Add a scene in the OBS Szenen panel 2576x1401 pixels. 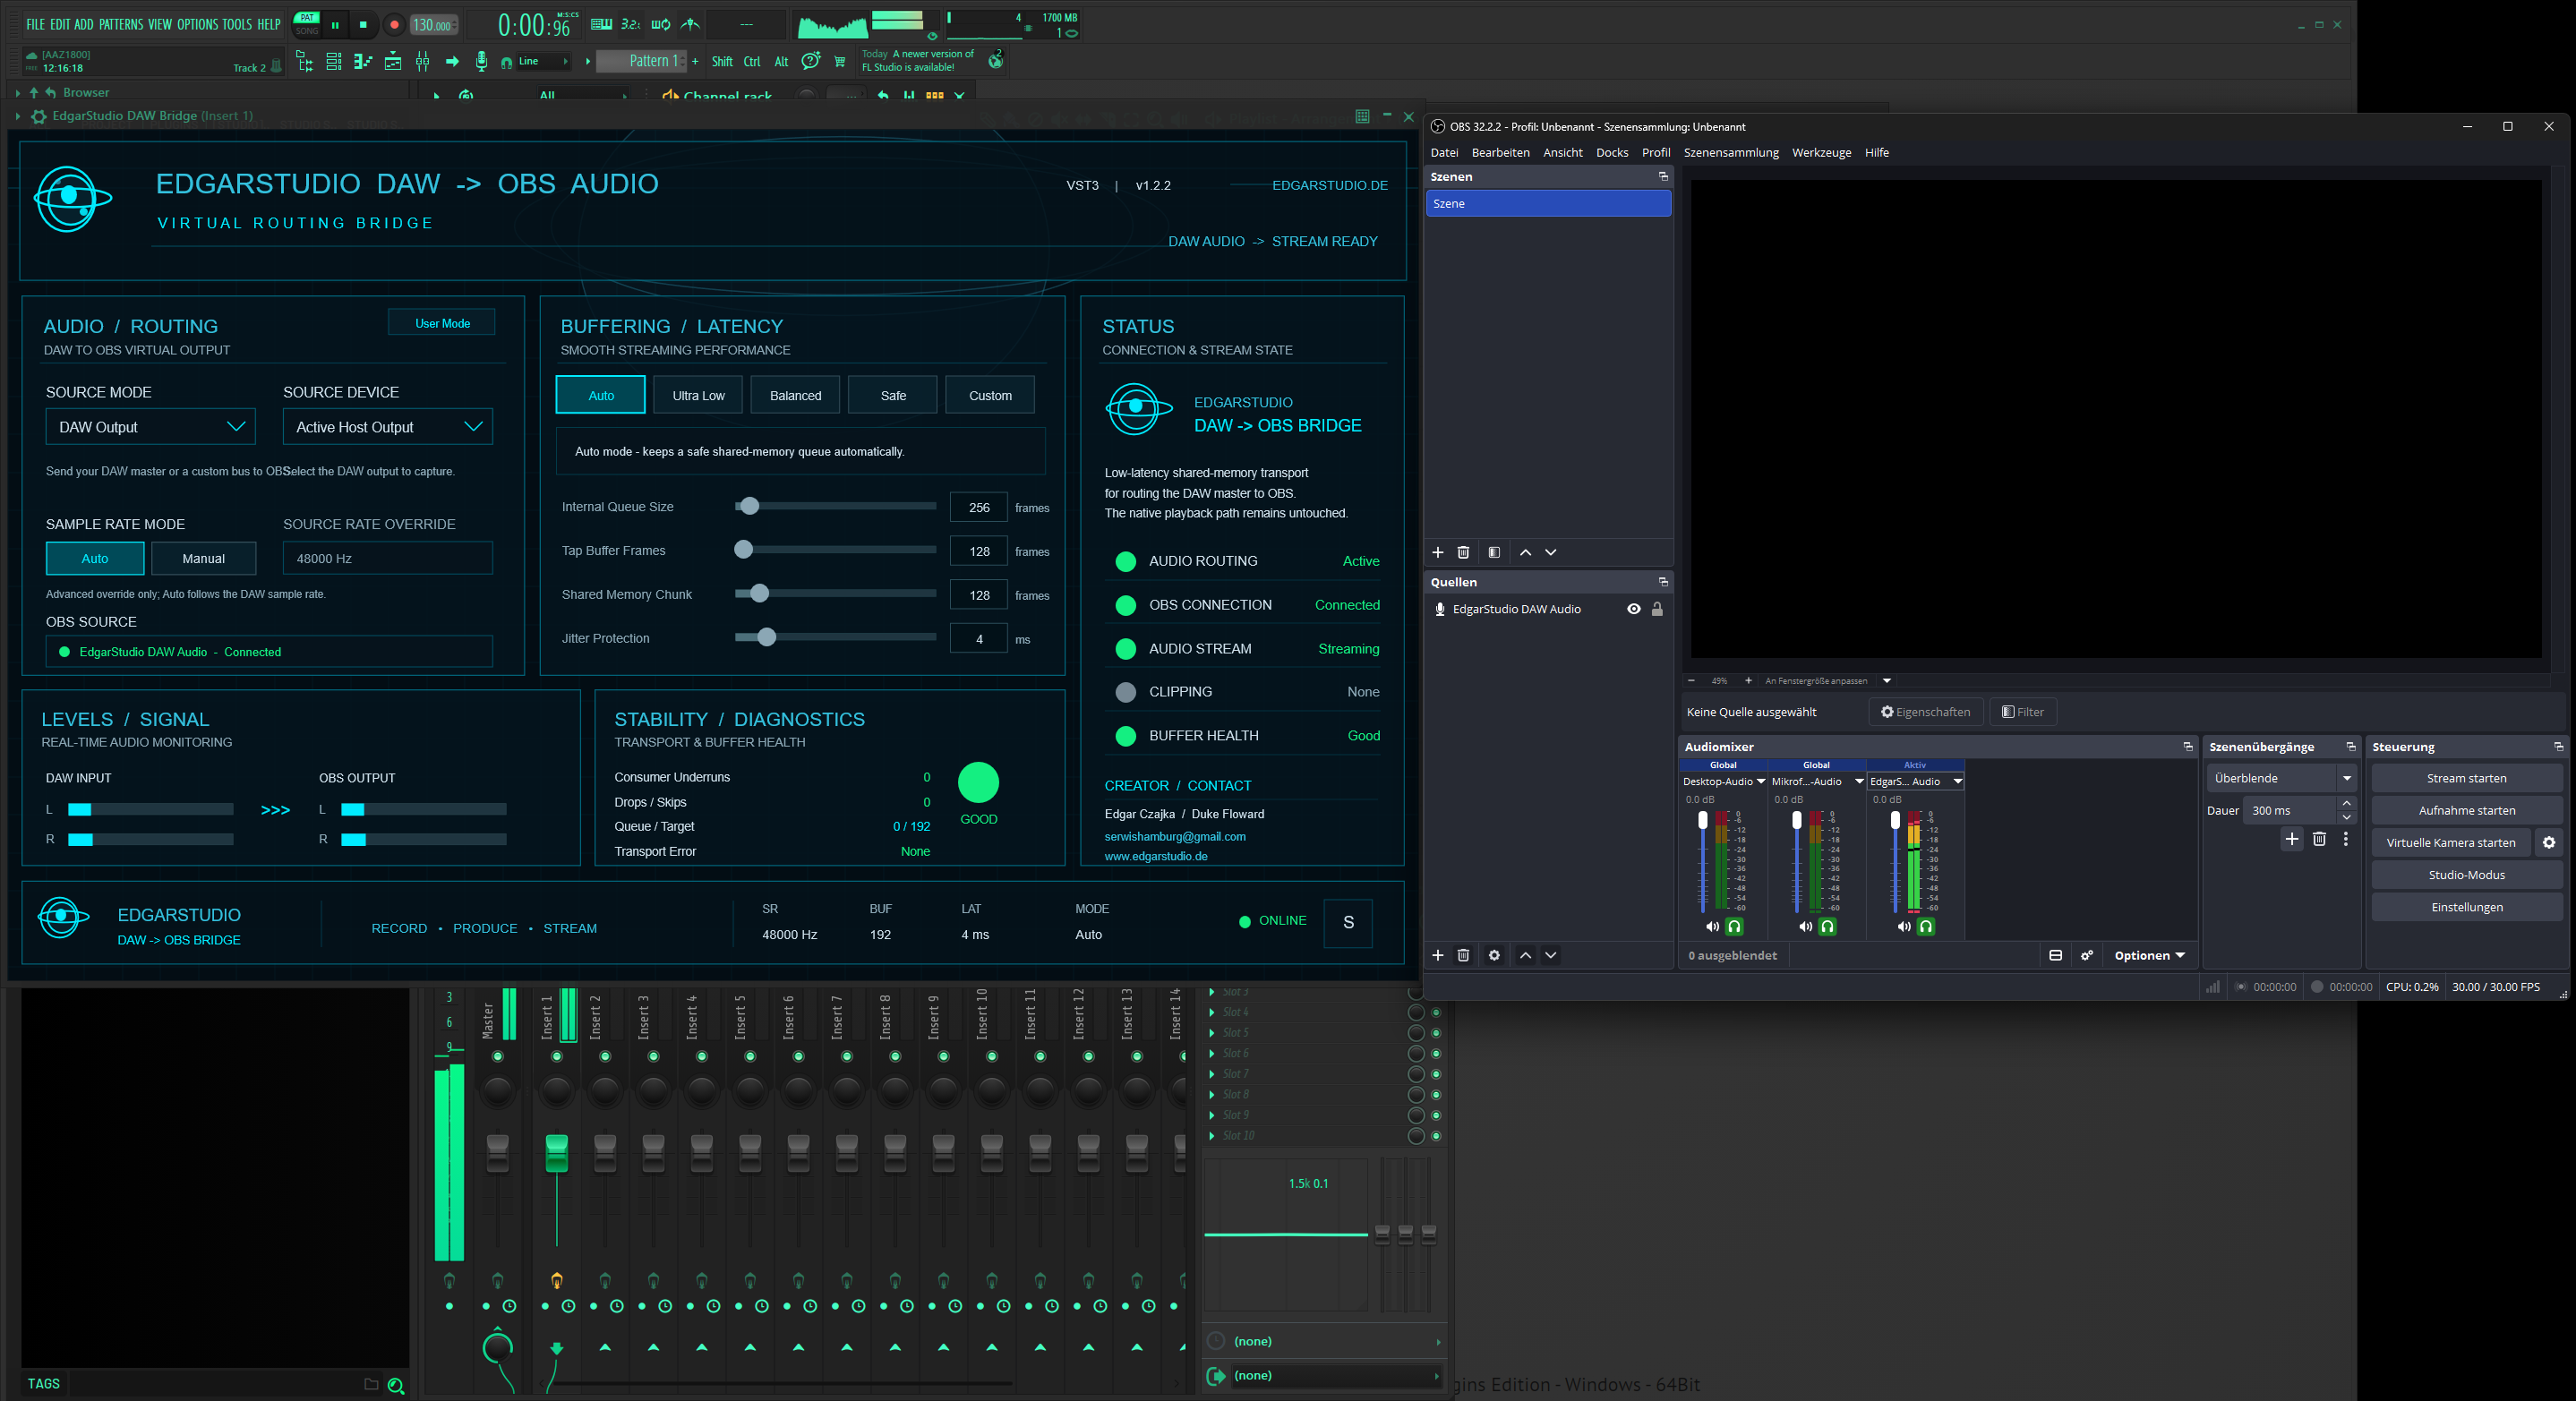1437,552
